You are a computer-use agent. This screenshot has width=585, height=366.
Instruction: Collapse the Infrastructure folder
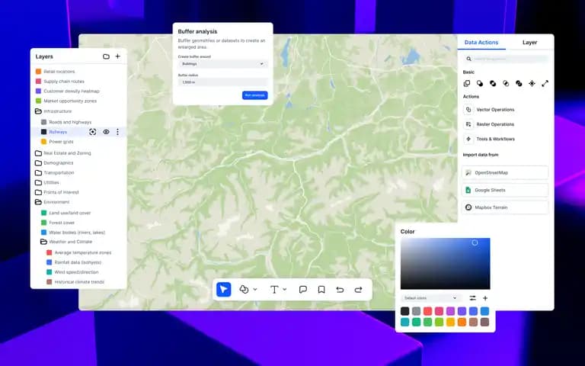pyautogui.click(x=38, y=111)
